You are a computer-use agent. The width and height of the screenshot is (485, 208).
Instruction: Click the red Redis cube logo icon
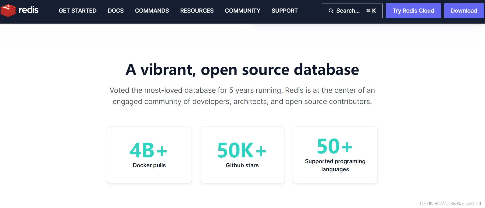click(8, 11)
